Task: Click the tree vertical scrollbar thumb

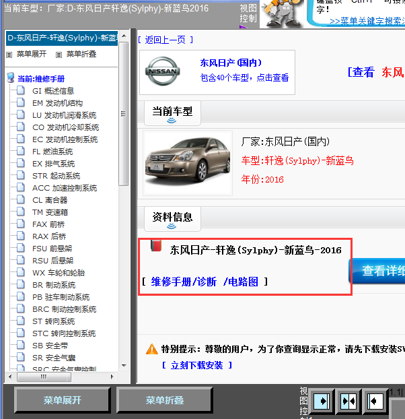Action: point(124,114)
